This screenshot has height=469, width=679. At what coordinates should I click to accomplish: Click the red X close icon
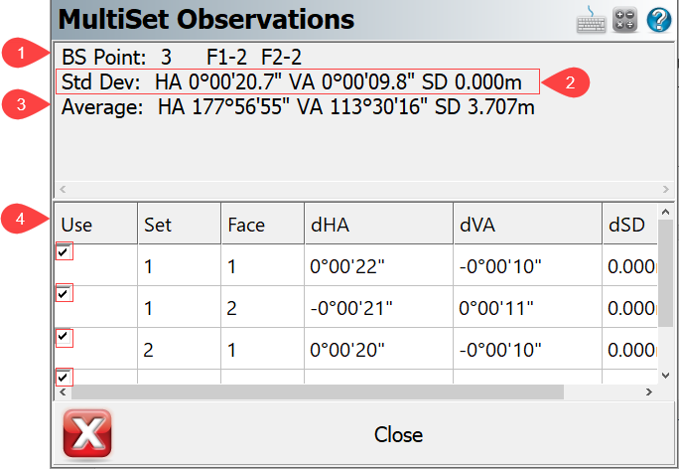87,434
